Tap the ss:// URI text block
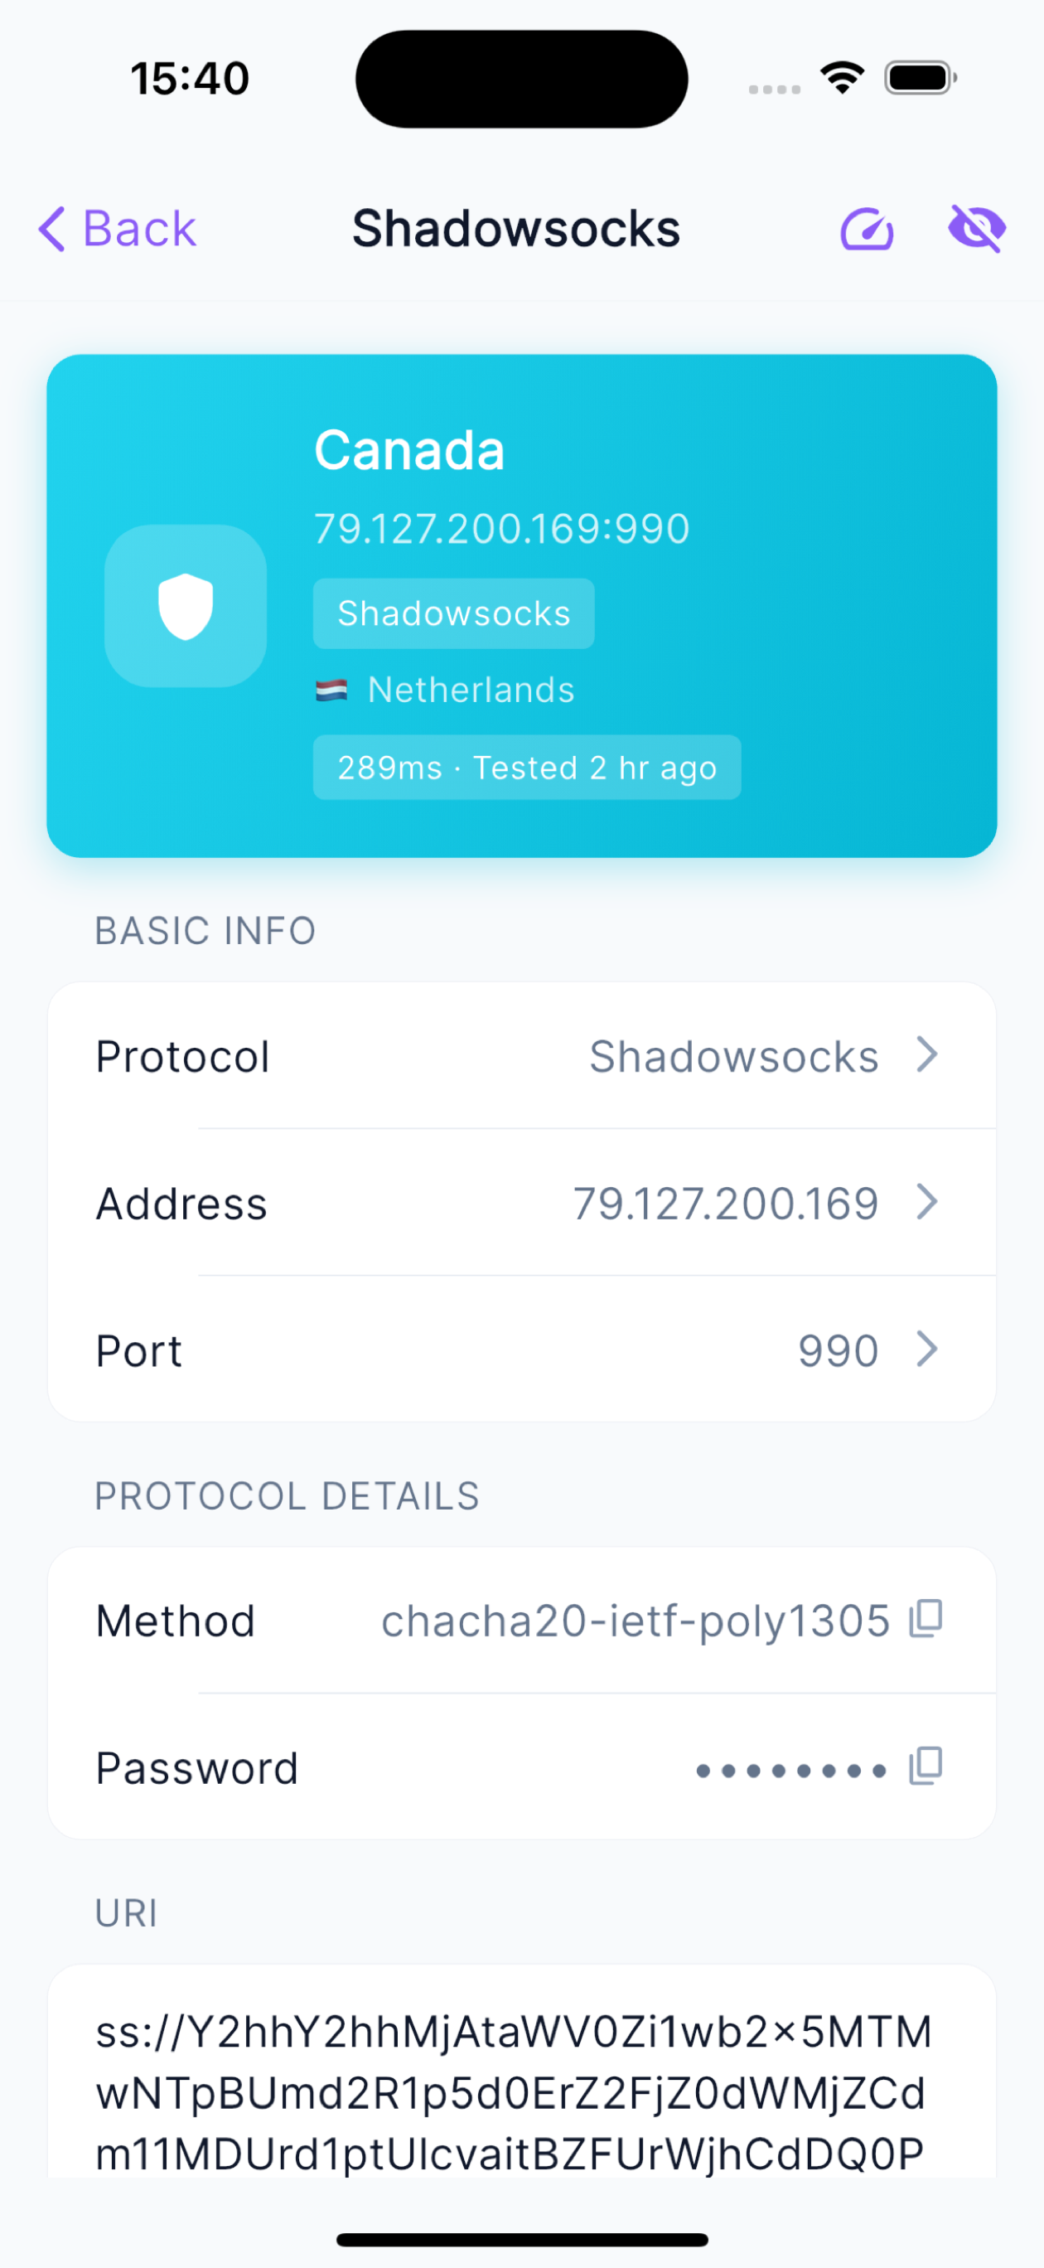1044x2268 pixels. (x=514, y=2093)
